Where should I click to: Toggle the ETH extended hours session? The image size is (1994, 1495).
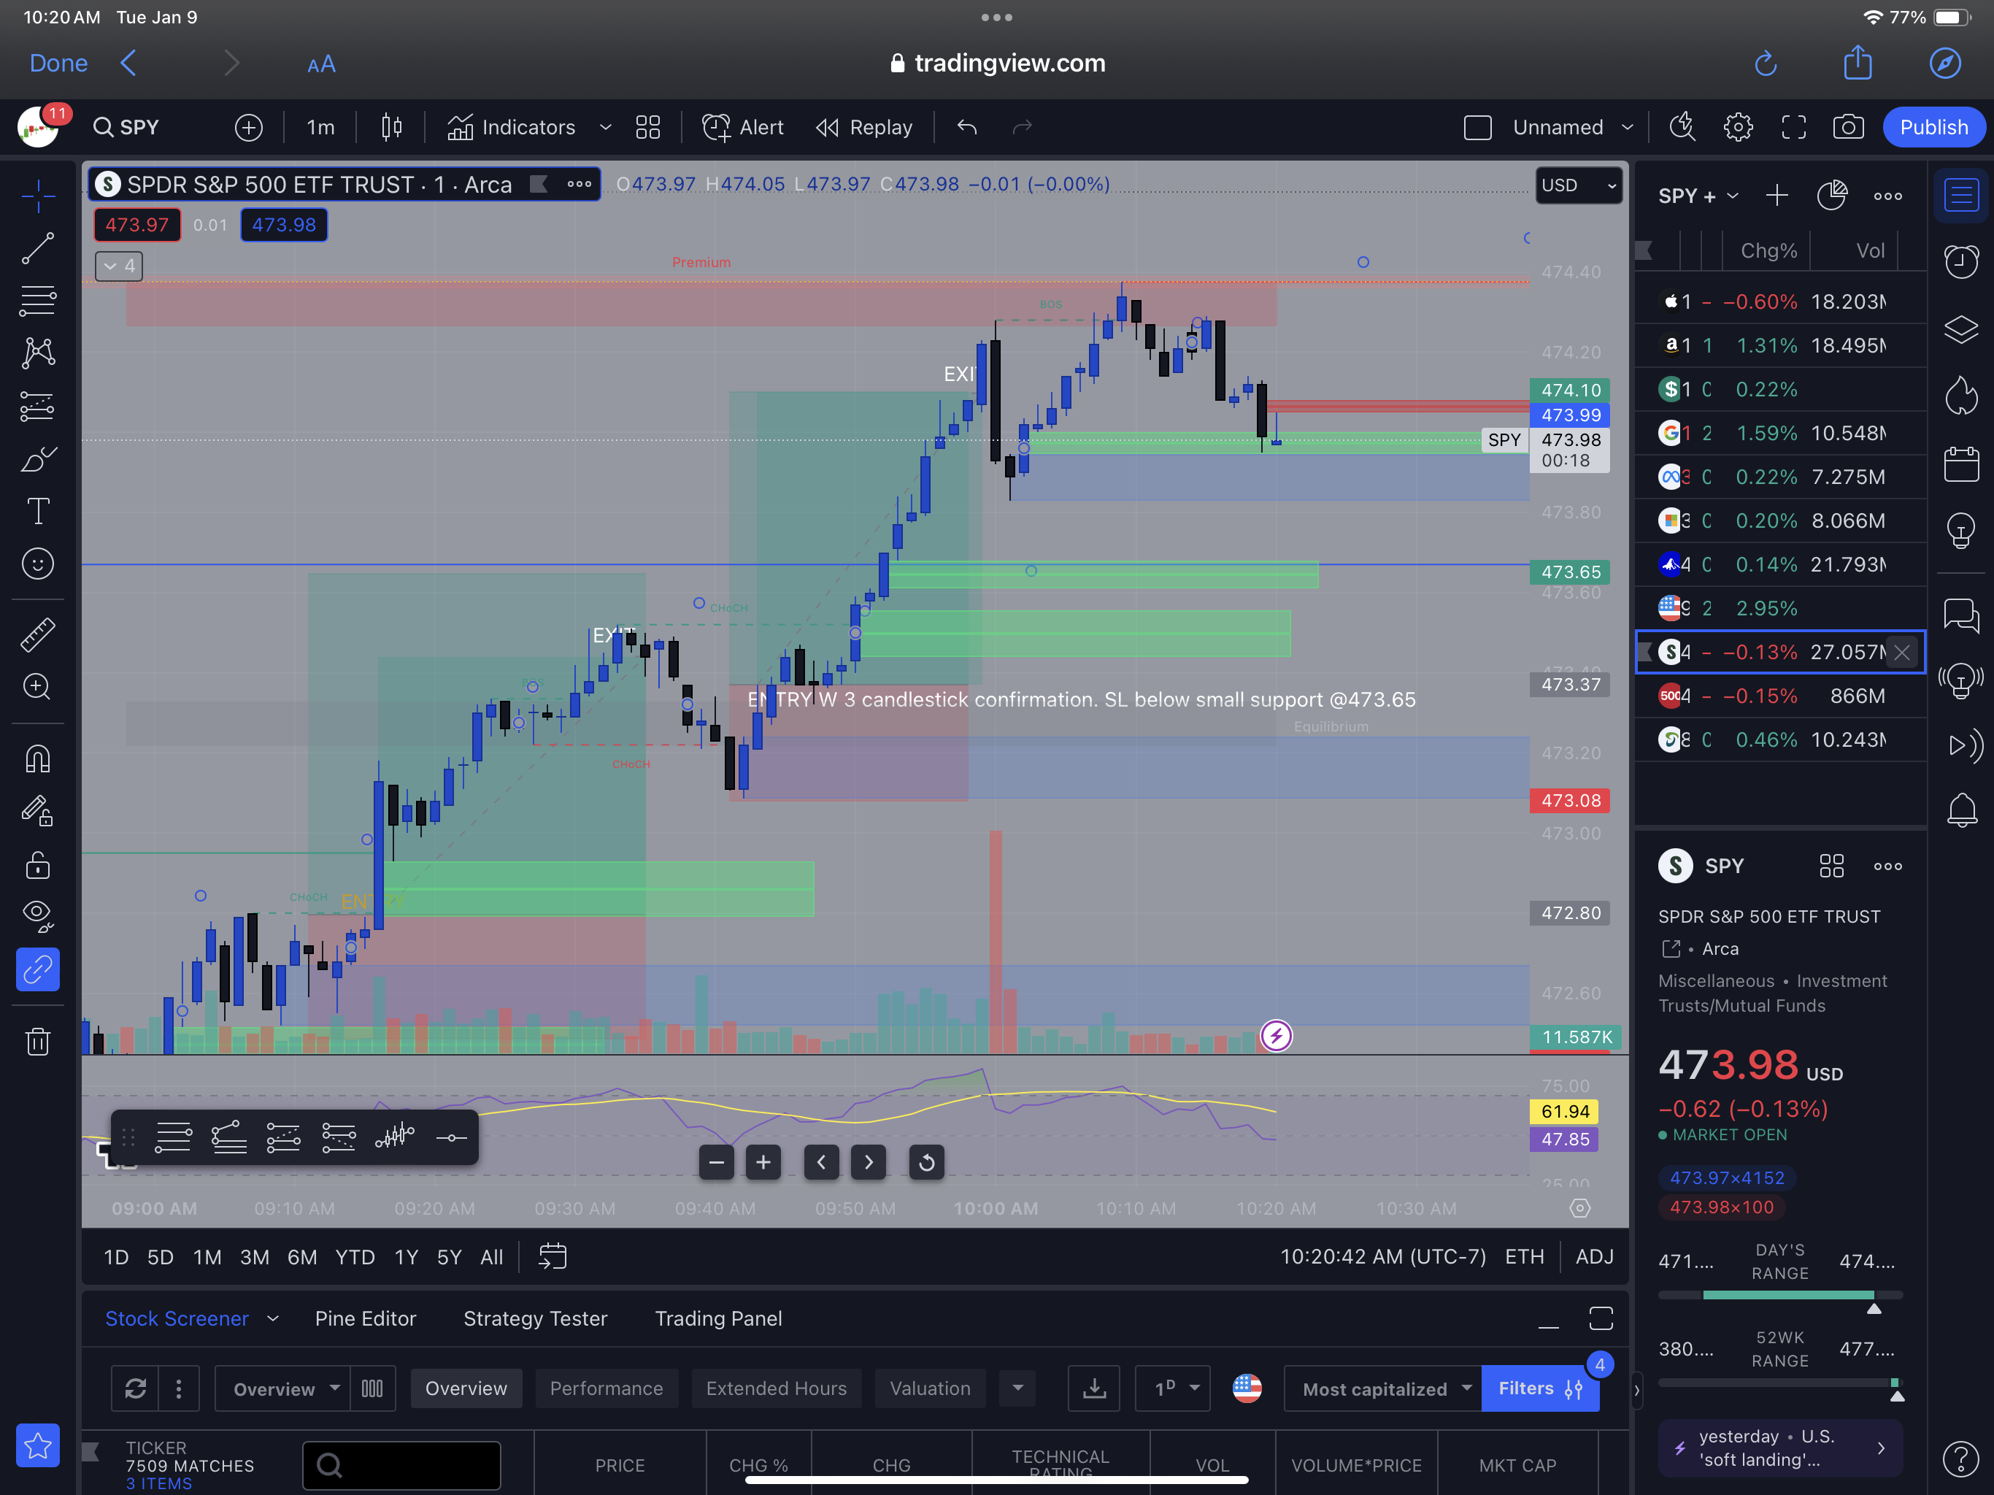(x=1525, y=1256)
